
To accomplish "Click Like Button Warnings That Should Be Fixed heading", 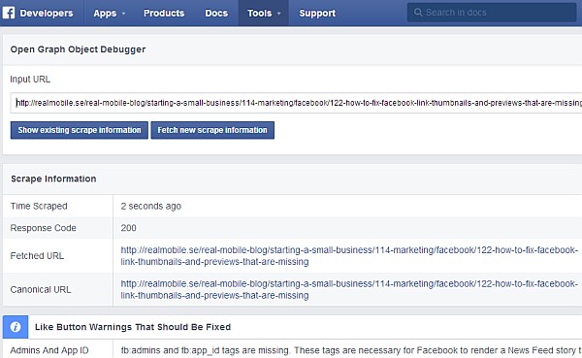I will pyautogui.click(x=133, y=327).
